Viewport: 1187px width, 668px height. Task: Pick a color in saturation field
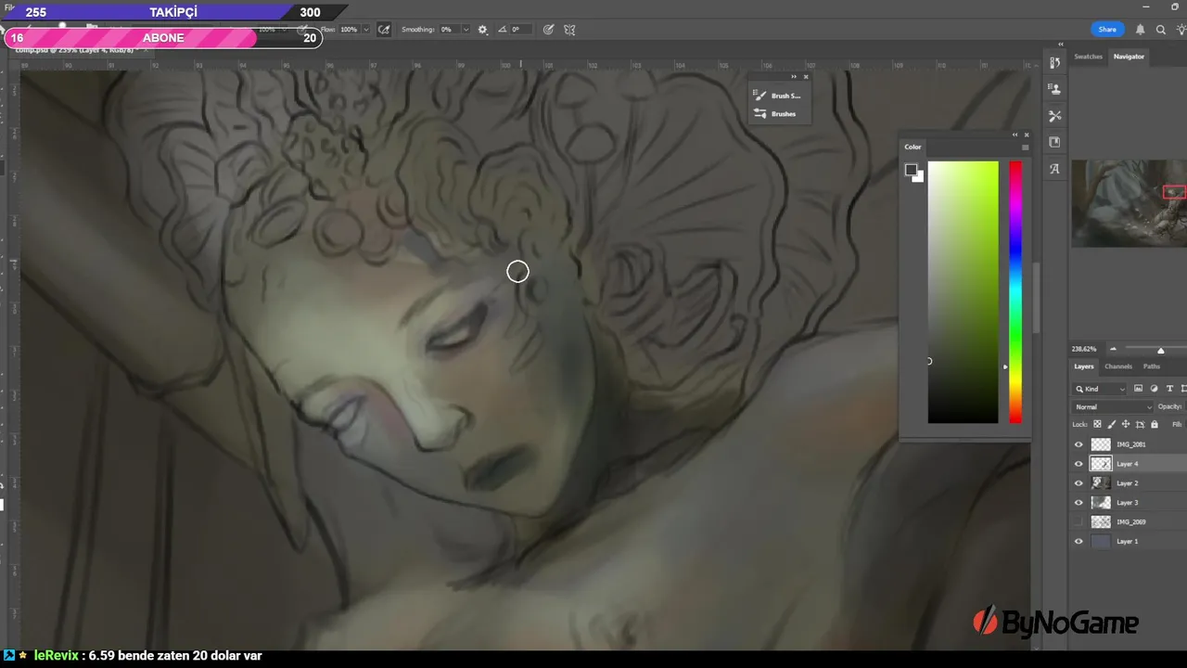963,292
